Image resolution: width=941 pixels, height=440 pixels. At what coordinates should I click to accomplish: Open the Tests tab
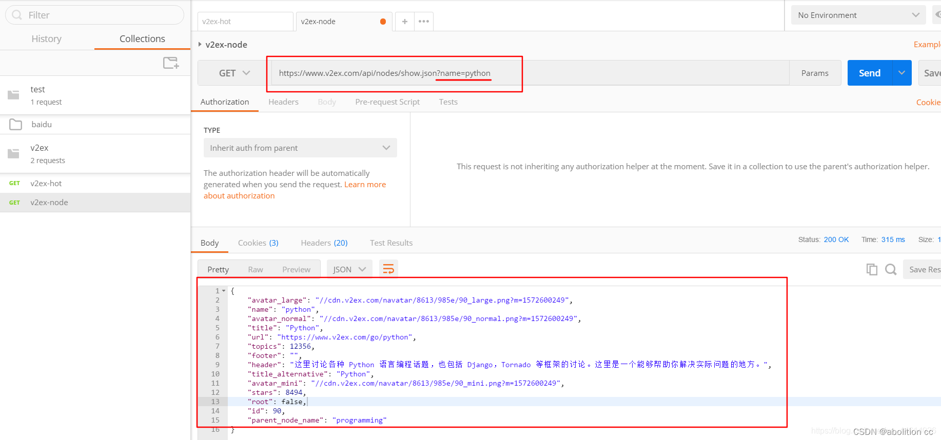click(x=448, y=102)
